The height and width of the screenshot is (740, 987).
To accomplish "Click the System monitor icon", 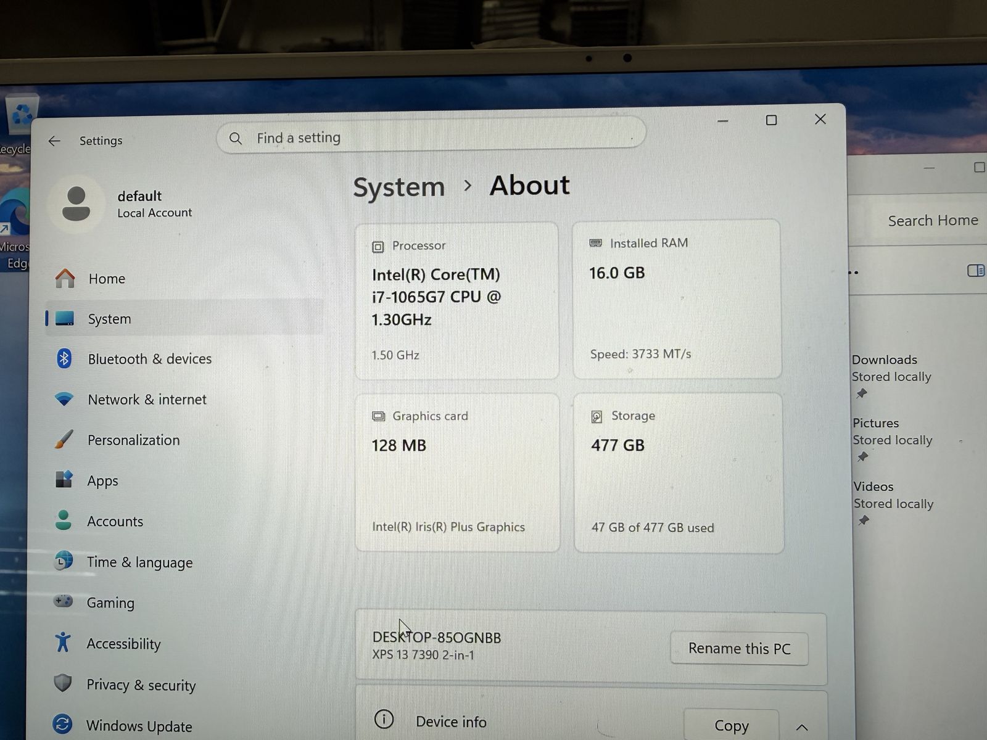I will click(x=65, y=318).
